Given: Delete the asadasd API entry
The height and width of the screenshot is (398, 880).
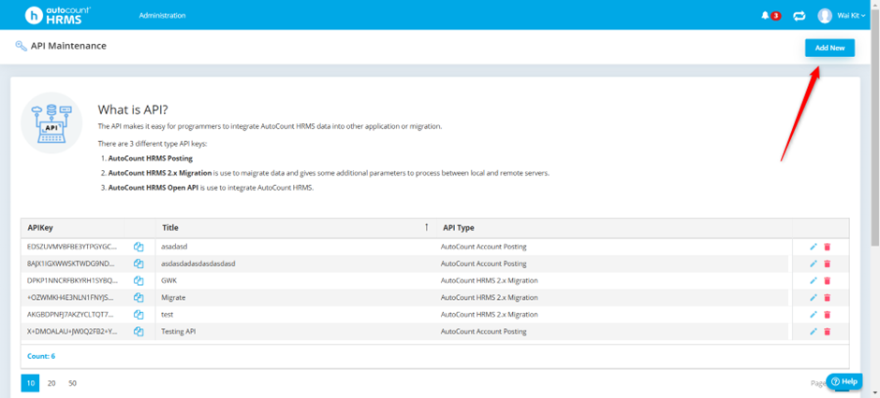Looking at the screenshot, I should (827, 247).
